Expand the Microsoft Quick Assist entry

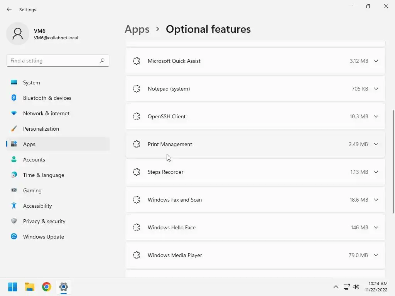(376, 61)
